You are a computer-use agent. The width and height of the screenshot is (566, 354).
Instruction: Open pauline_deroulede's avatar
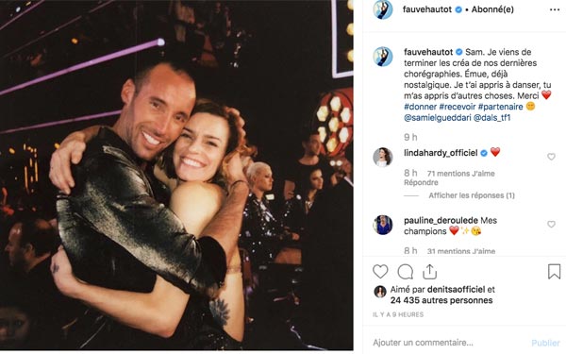coord(383,225)
